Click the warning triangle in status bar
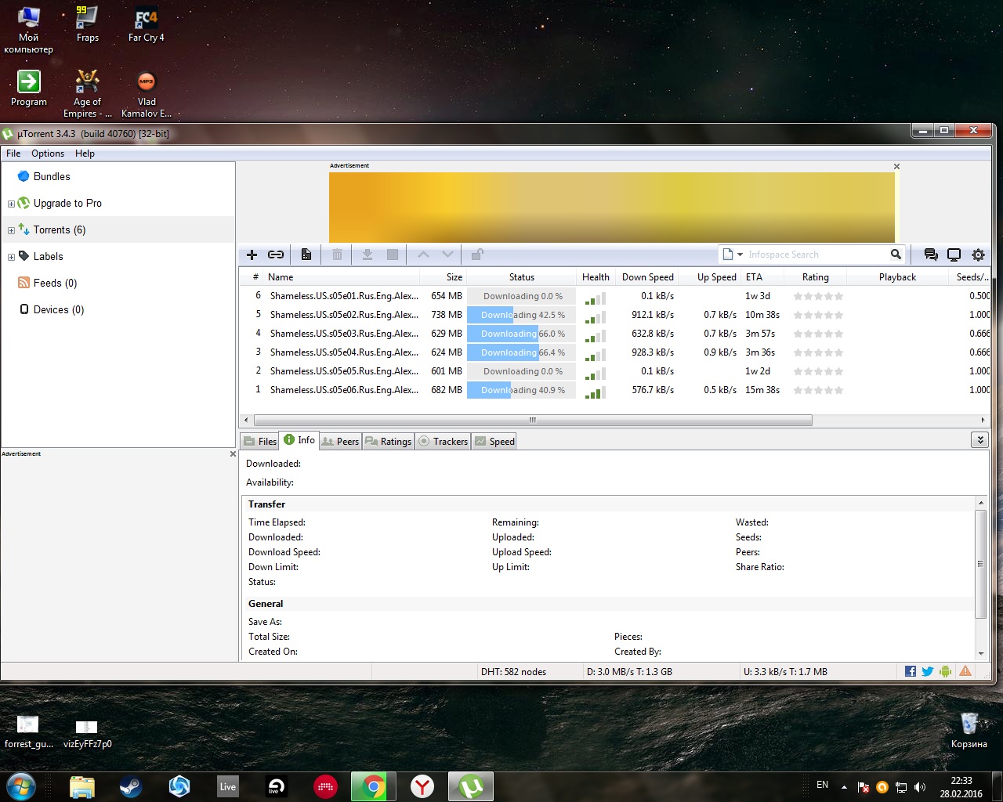Viewport: 1003px width, 802px height. pyautogui.click(x=965, y=671)
